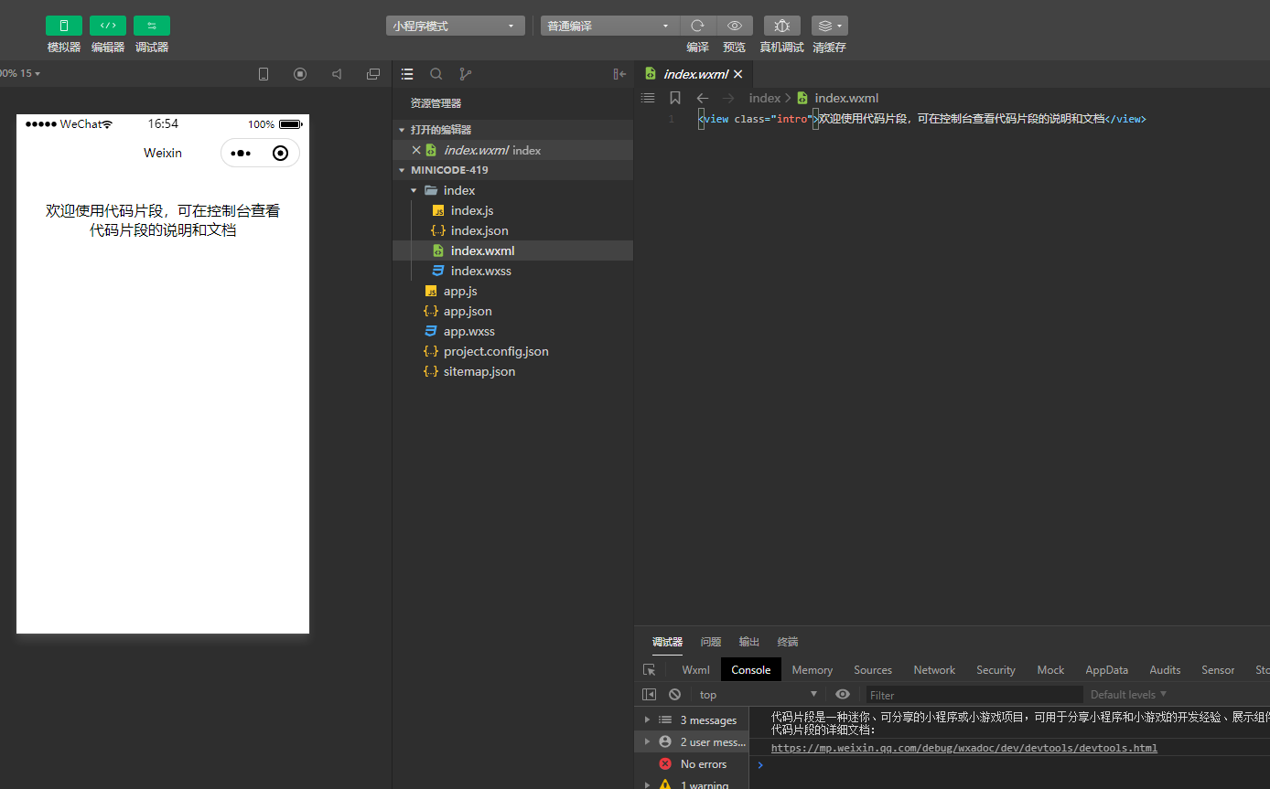Open the Memory devtools tab

click(813, 670)
